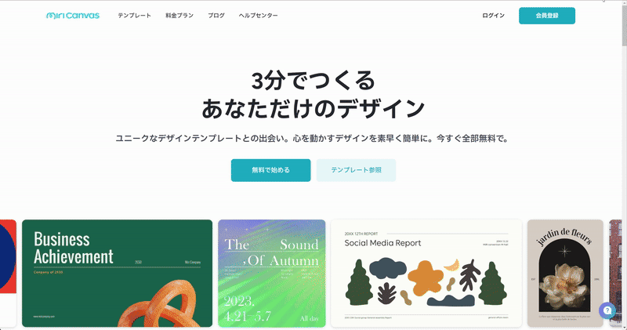Click the 3分でつくる headline text
This screenshot has height=330, width=627.
pyautogui.click(x=313, y=81)
